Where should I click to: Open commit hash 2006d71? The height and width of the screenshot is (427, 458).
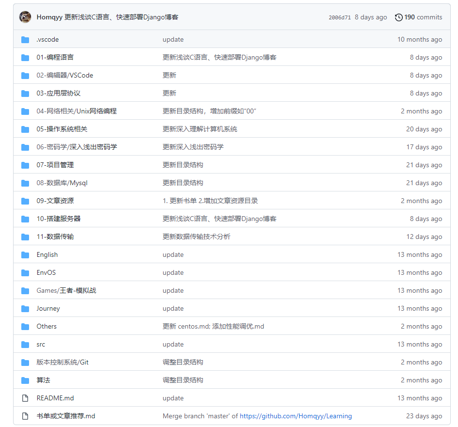click(x=339, y=17)
